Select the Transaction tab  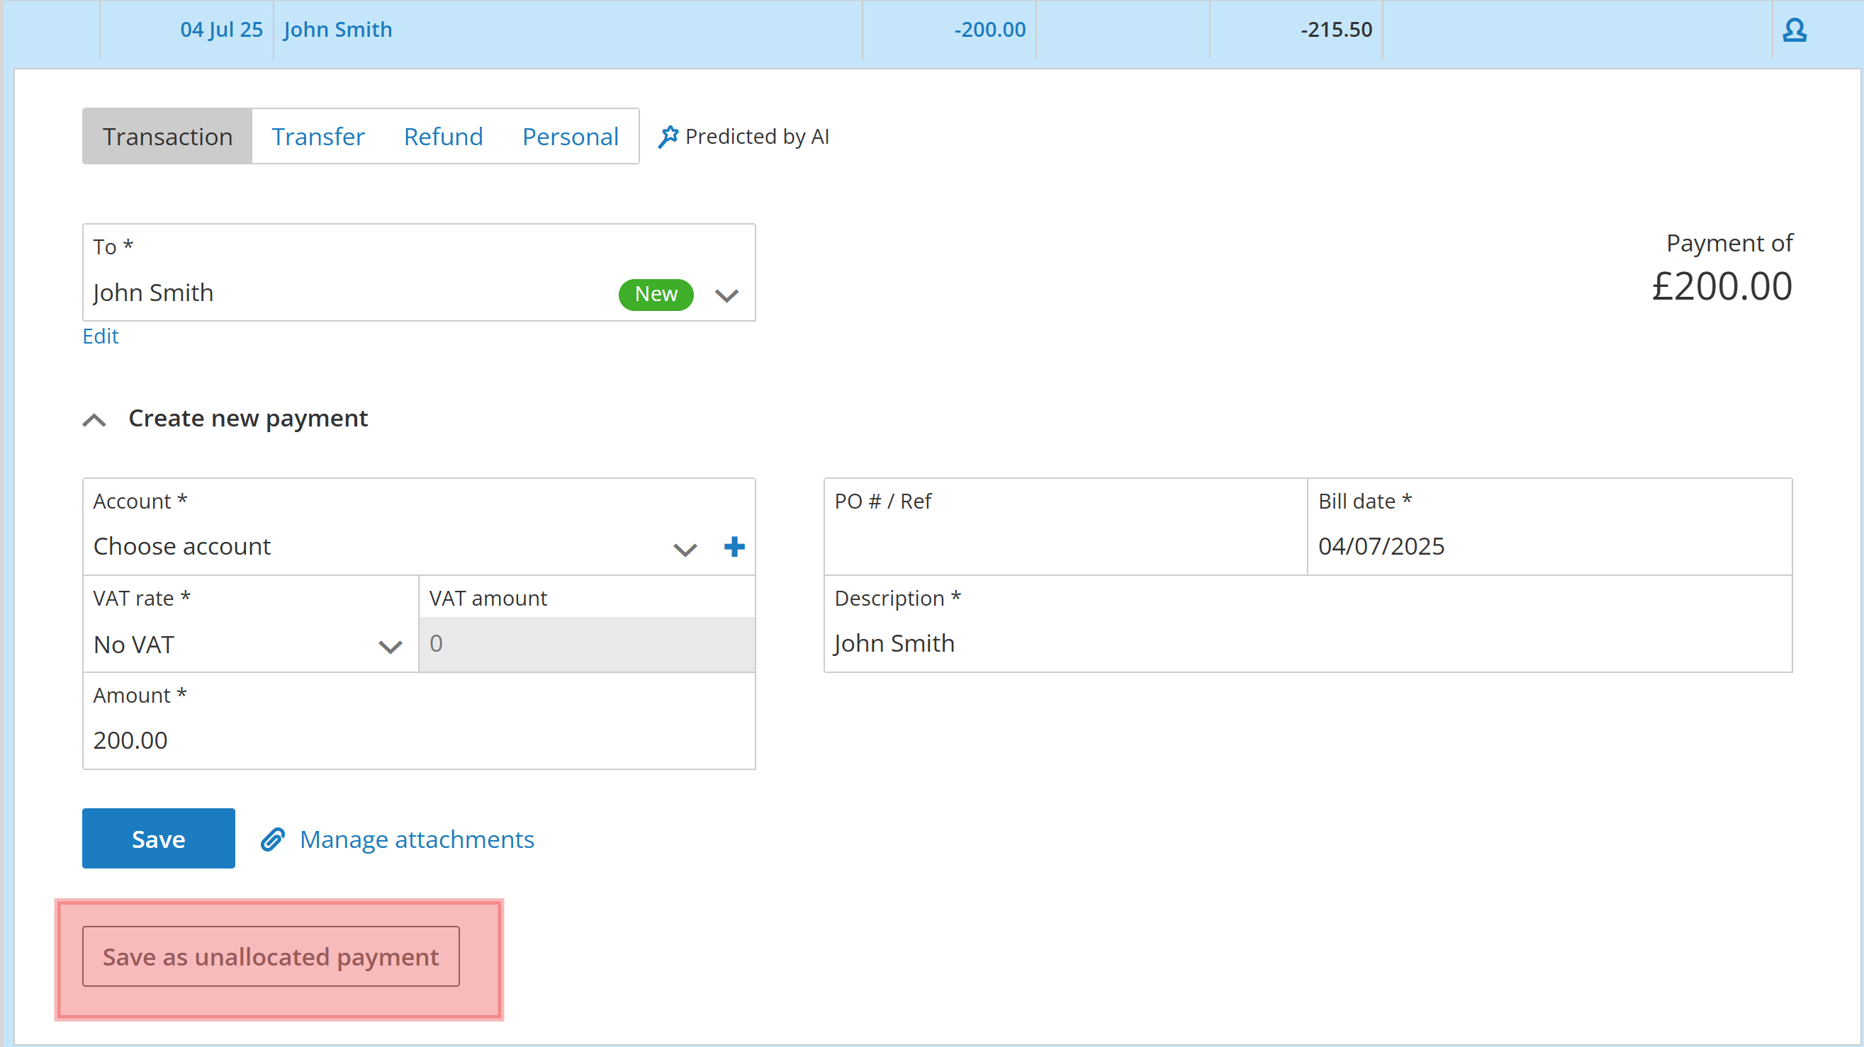click(x=167, y=137)
